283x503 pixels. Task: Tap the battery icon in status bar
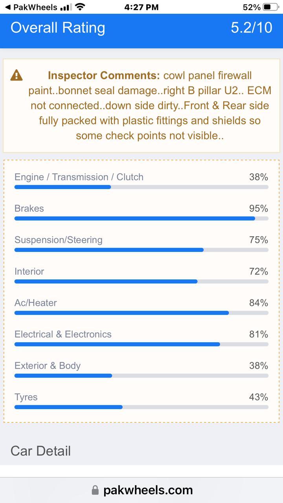pos(271,7)
